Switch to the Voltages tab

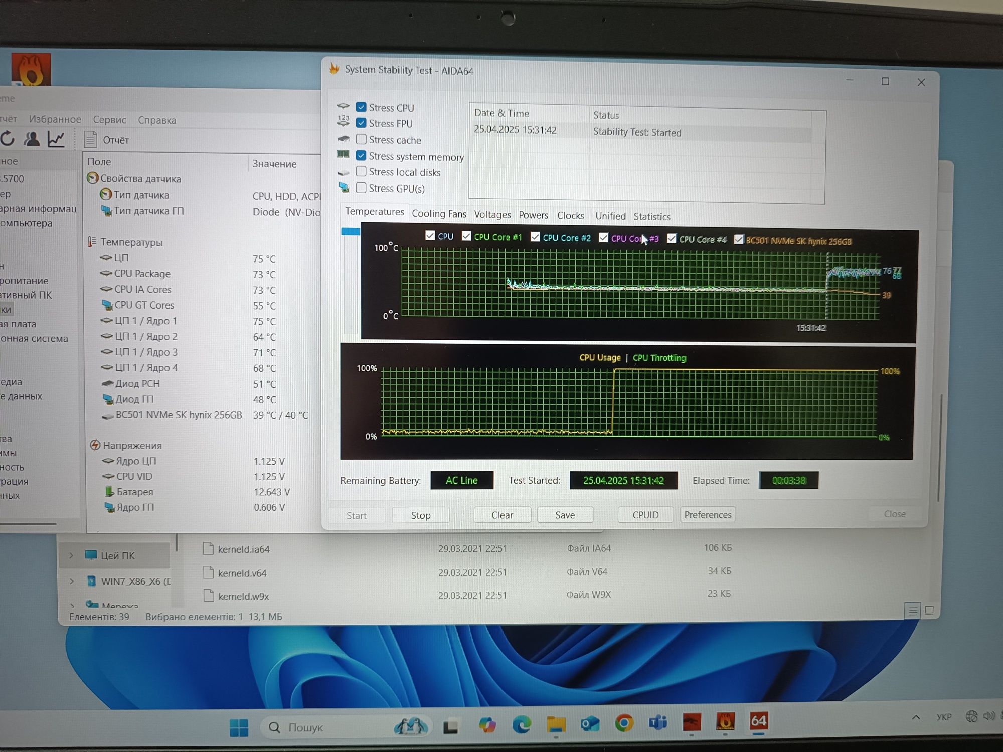[492, 215]
